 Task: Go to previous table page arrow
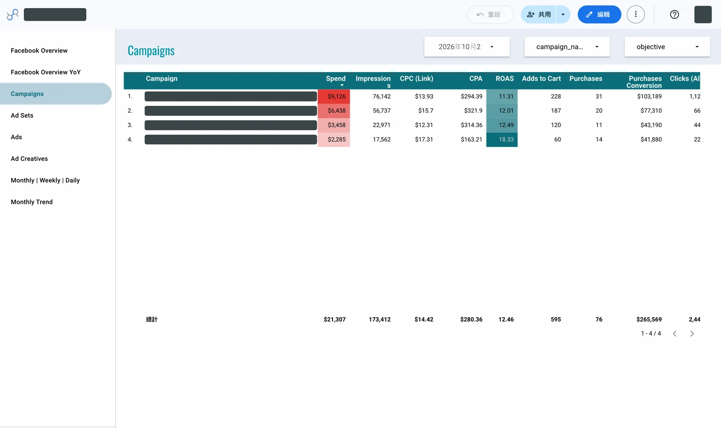[675, 334]
